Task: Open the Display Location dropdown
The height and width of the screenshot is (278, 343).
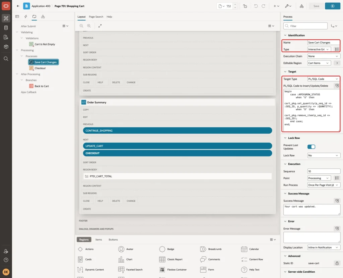Action: click(x=324, y=248)
